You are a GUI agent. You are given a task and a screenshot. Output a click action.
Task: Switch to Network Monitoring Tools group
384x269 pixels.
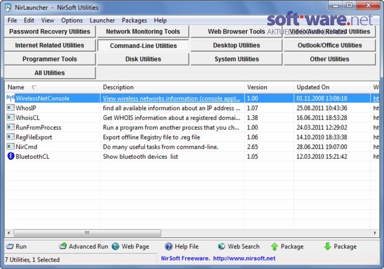tap(143, 32)
